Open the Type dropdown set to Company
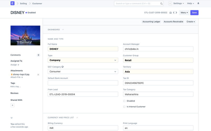Image resolution: width=211 pixels, height=131 pixels. pos(83,60)
